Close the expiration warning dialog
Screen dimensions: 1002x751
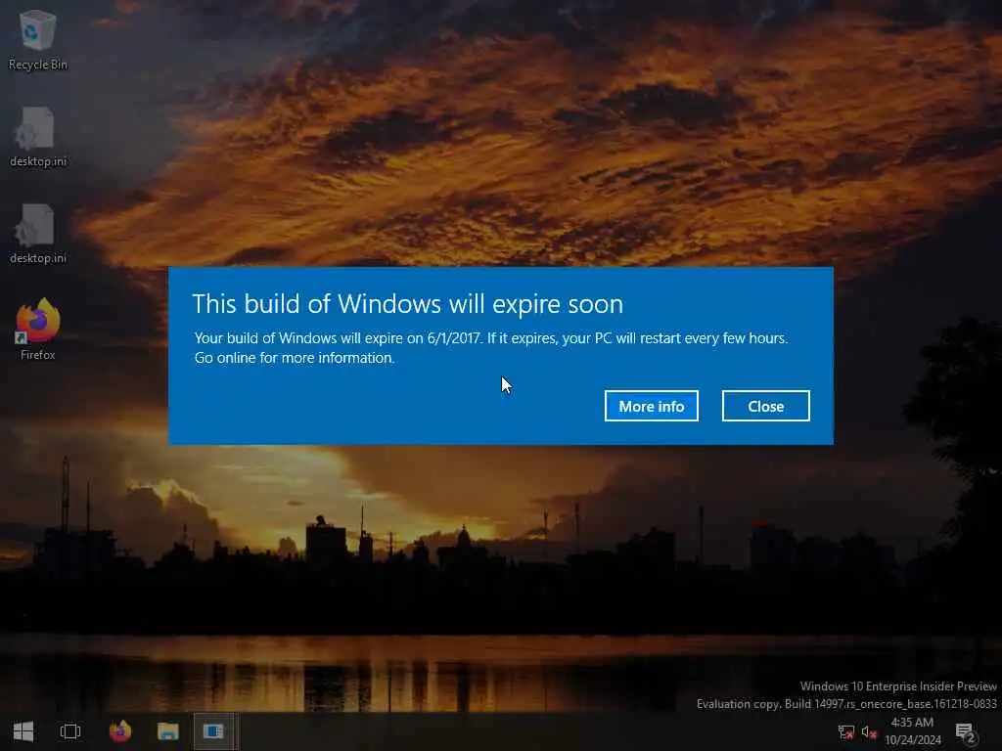click(765, 406)
